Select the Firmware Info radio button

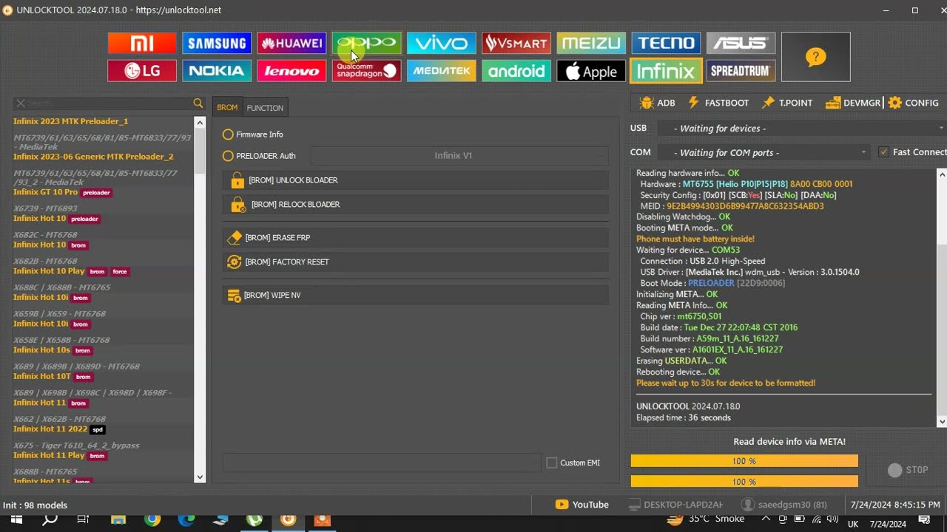228,134
